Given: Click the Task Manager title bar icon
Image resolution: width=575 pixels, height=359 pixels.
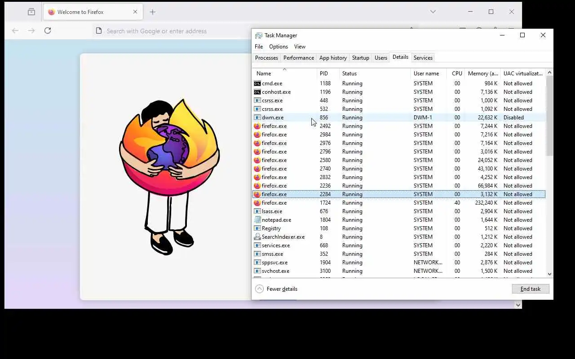Looking at the screenshot, I should pyautogui.click(x=258, y=35).
